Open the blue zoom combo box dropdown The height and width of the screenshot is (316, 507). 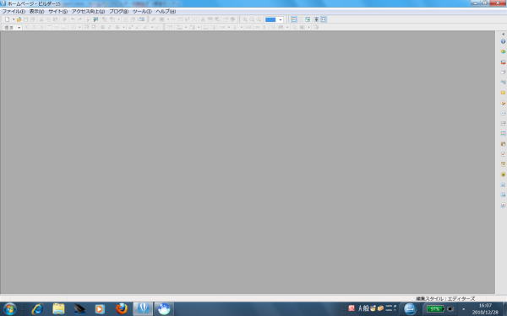click(x=281, y=19)
